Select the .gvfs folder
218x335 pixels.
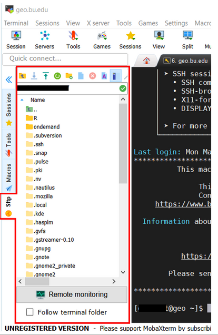click(36, 231)
